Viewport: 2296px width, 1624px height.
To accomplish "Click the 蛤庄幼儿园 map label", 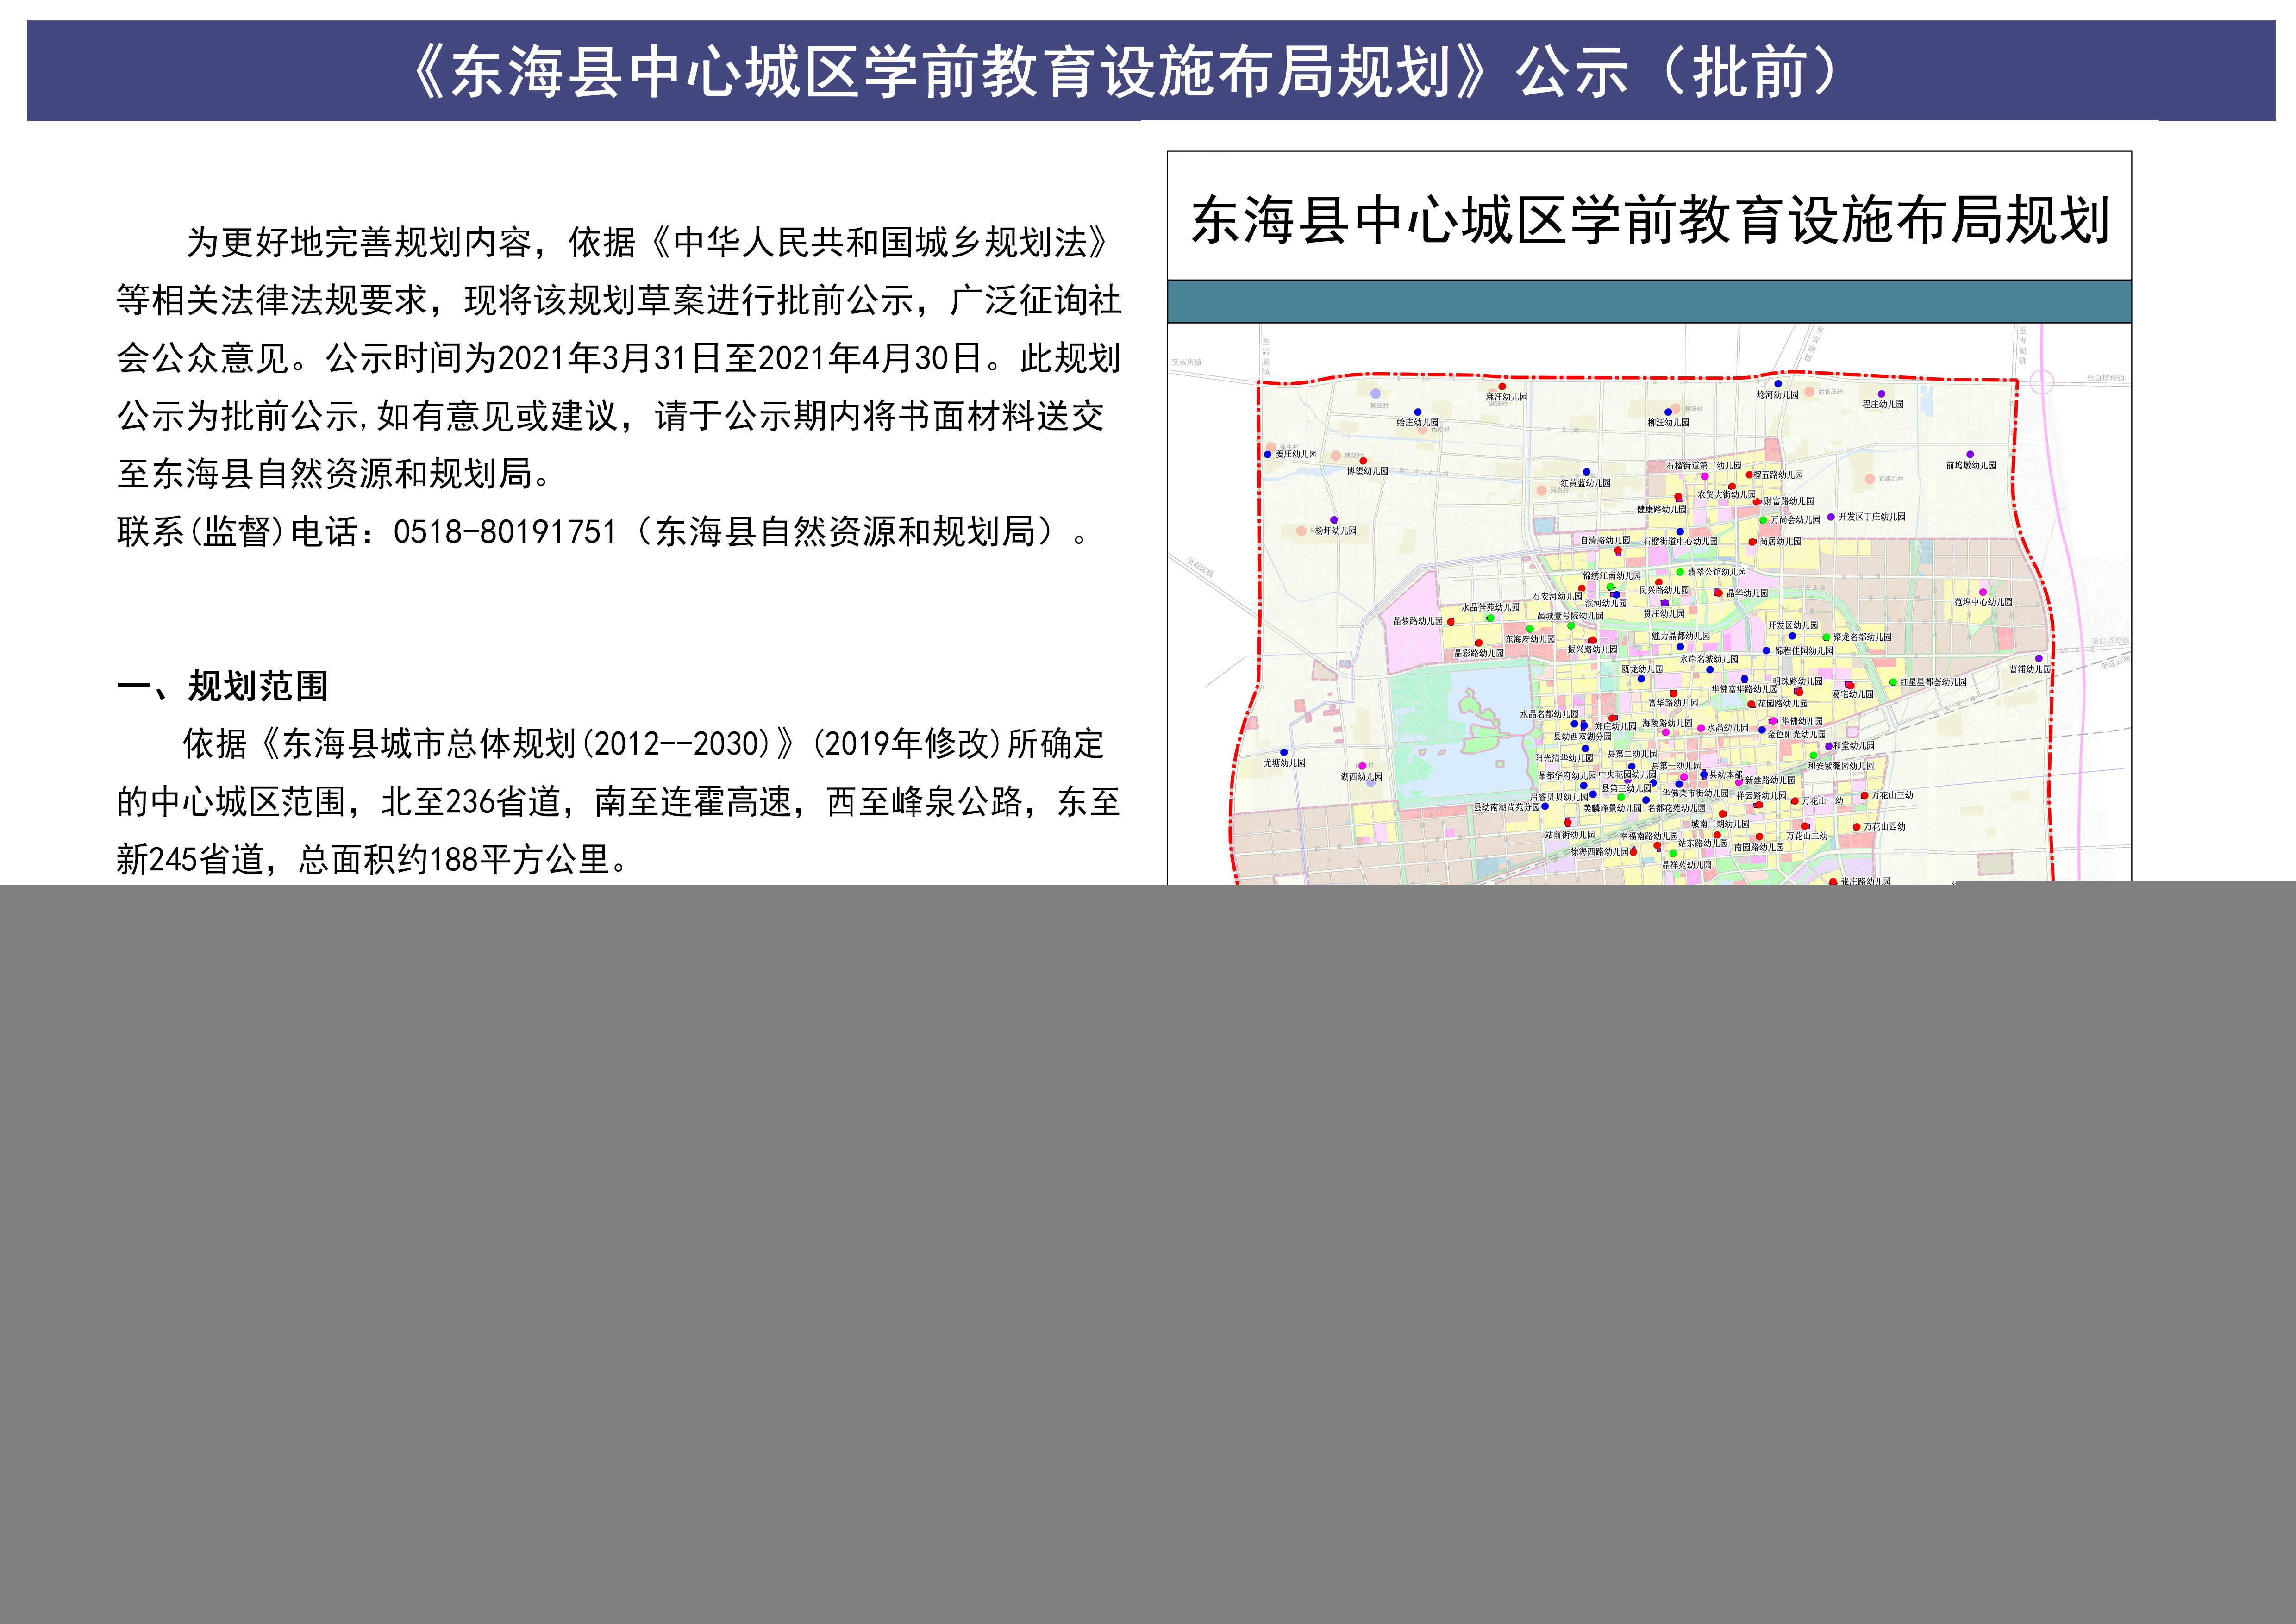I will coord(1417,423).
